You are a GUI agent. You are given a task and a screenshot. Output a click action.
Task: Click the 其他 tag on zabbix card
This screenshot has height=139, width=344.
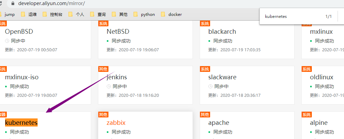pos(103,114)
